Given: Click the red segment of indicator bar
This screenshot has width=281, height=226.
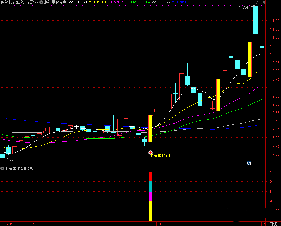Looking at the screenshot, I should click(x=151, y=176).
